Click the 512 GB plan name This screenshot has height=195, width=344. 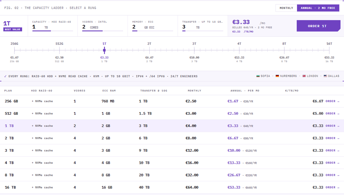point(11,114)
